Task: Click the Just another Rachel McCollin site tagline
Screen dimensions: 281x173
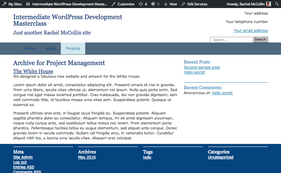Action: (x=52, y=33)
